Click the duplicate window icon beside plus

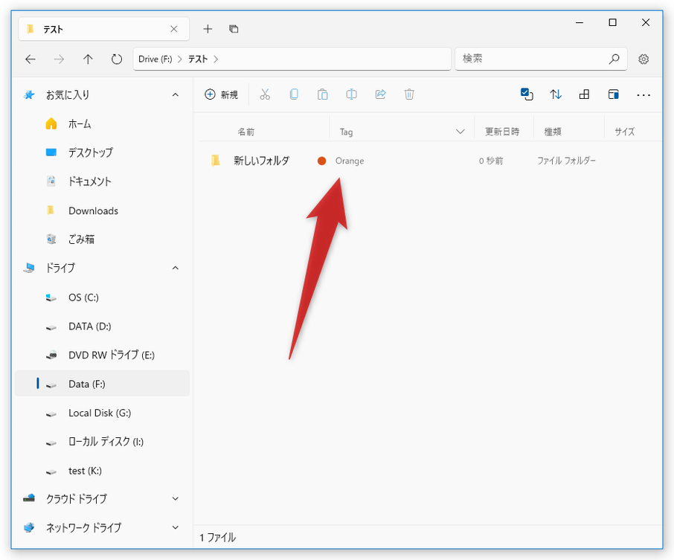[x=234, y=29]
